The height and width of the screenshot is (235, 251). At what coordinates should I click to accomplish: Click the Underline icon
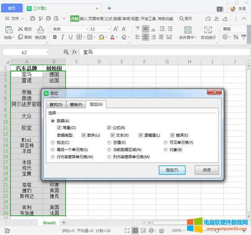[x=70, y=37]
